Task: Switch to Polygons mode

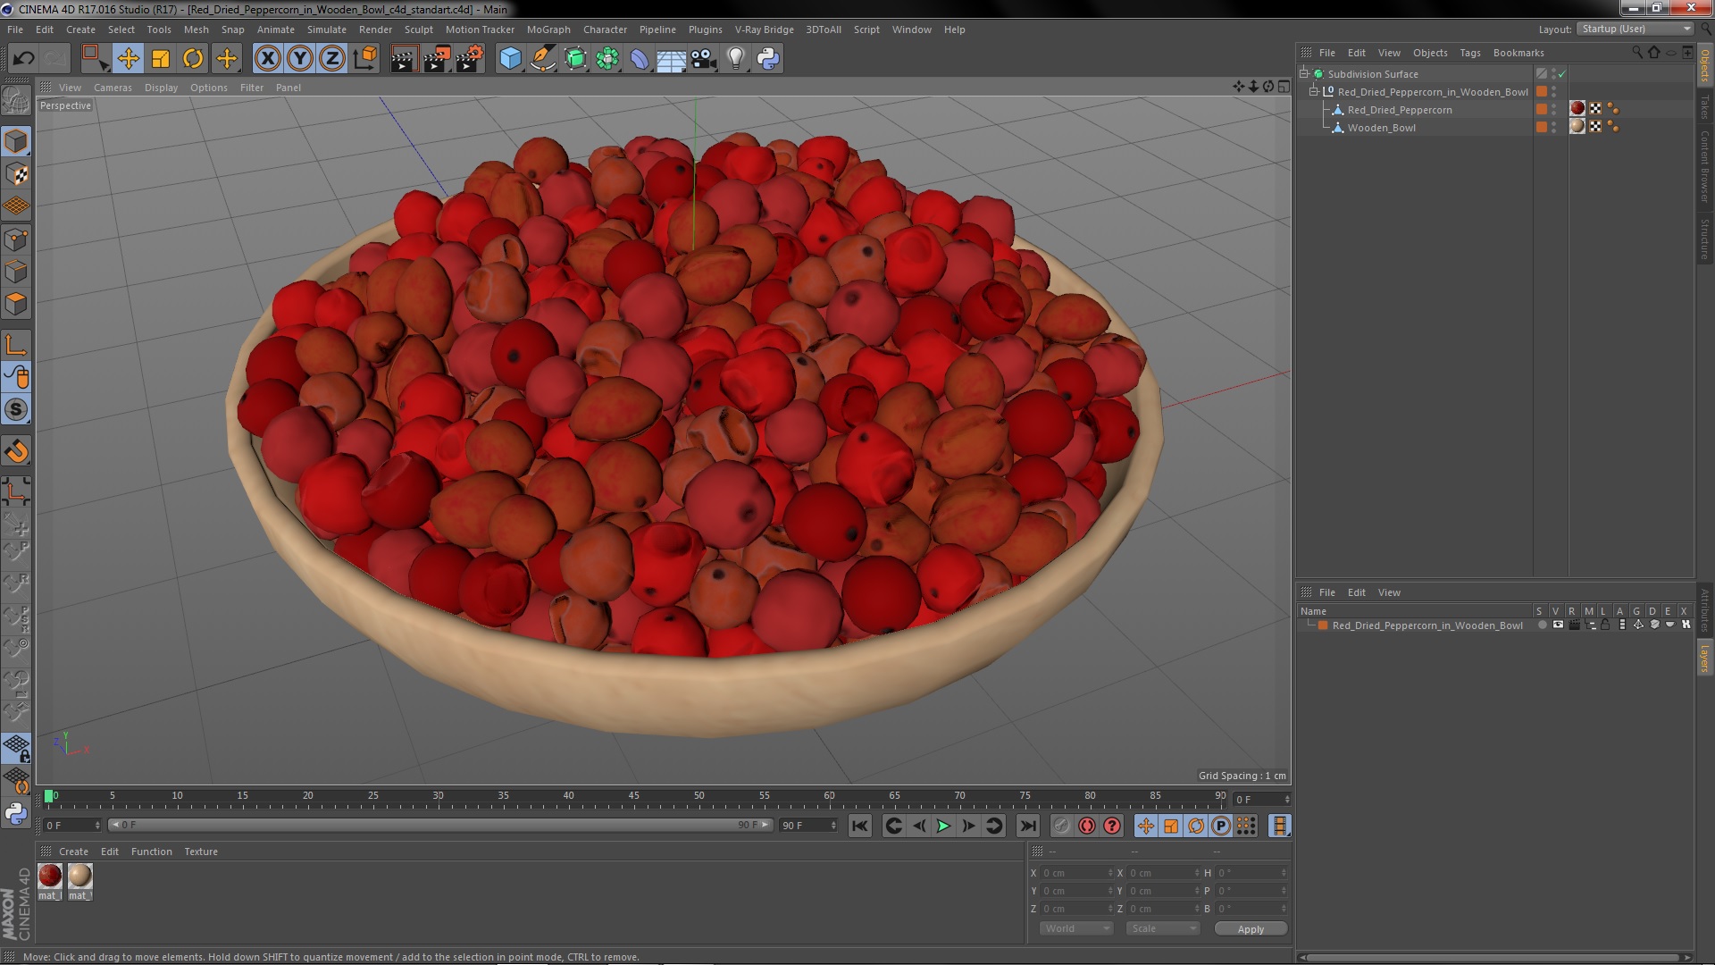Action: click(x=16, y=304)
